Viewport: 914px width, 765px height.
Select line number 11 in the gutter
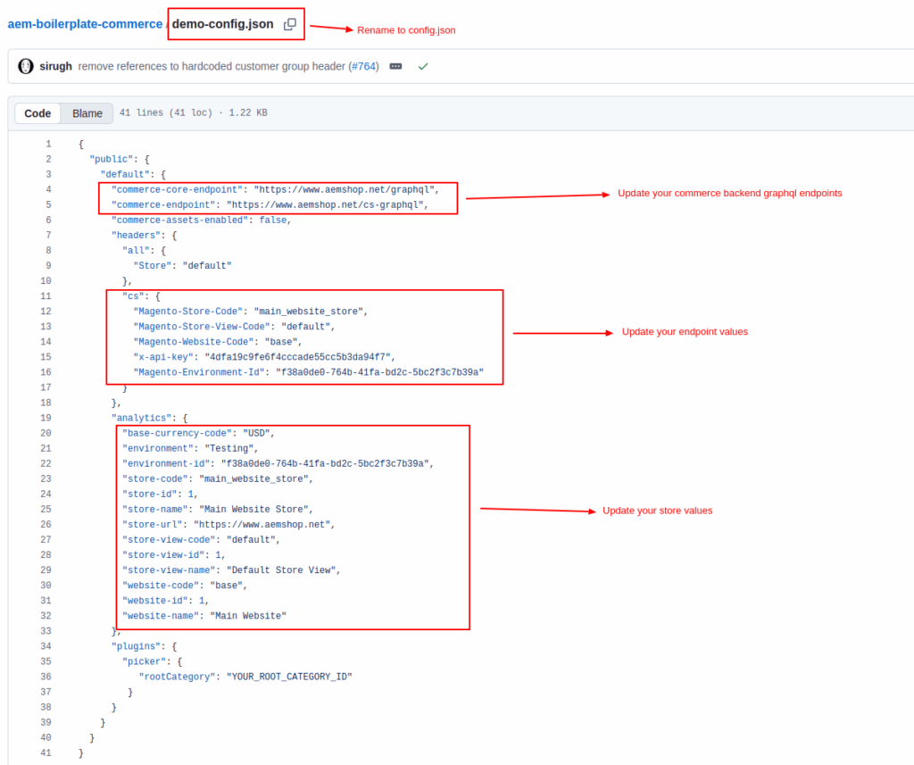pos(46,295)
